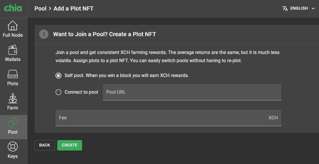Click the Self pool option label text

pyautogui.click(x=127, y=75)
